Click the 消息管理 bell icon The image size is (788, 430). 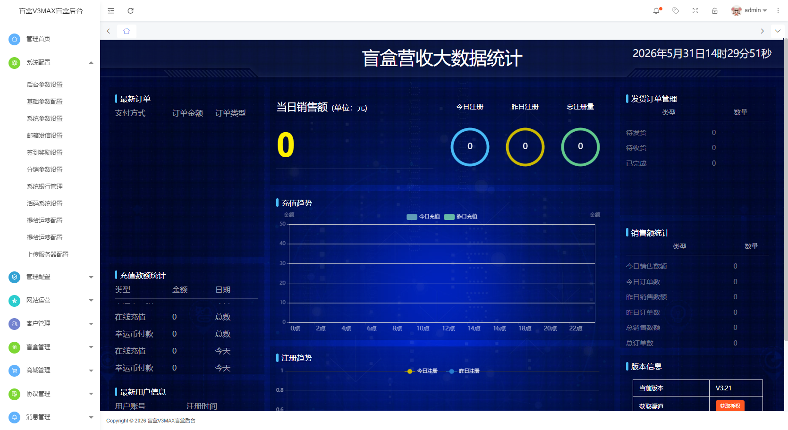[x=15, y=417]
